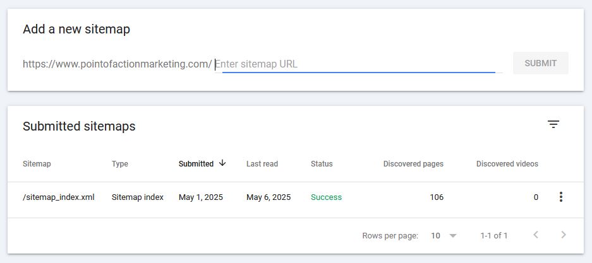Open the /sitemap_index.xml row
The width and height of the screenshot is (592, 263).
click(x=296, y=200)
